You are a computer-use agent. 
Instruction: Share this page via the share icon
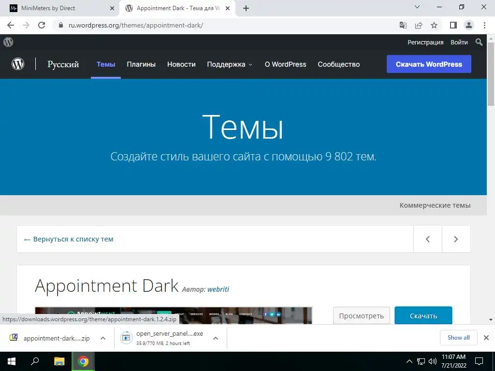pyautogui.click(x=419, y=25)
